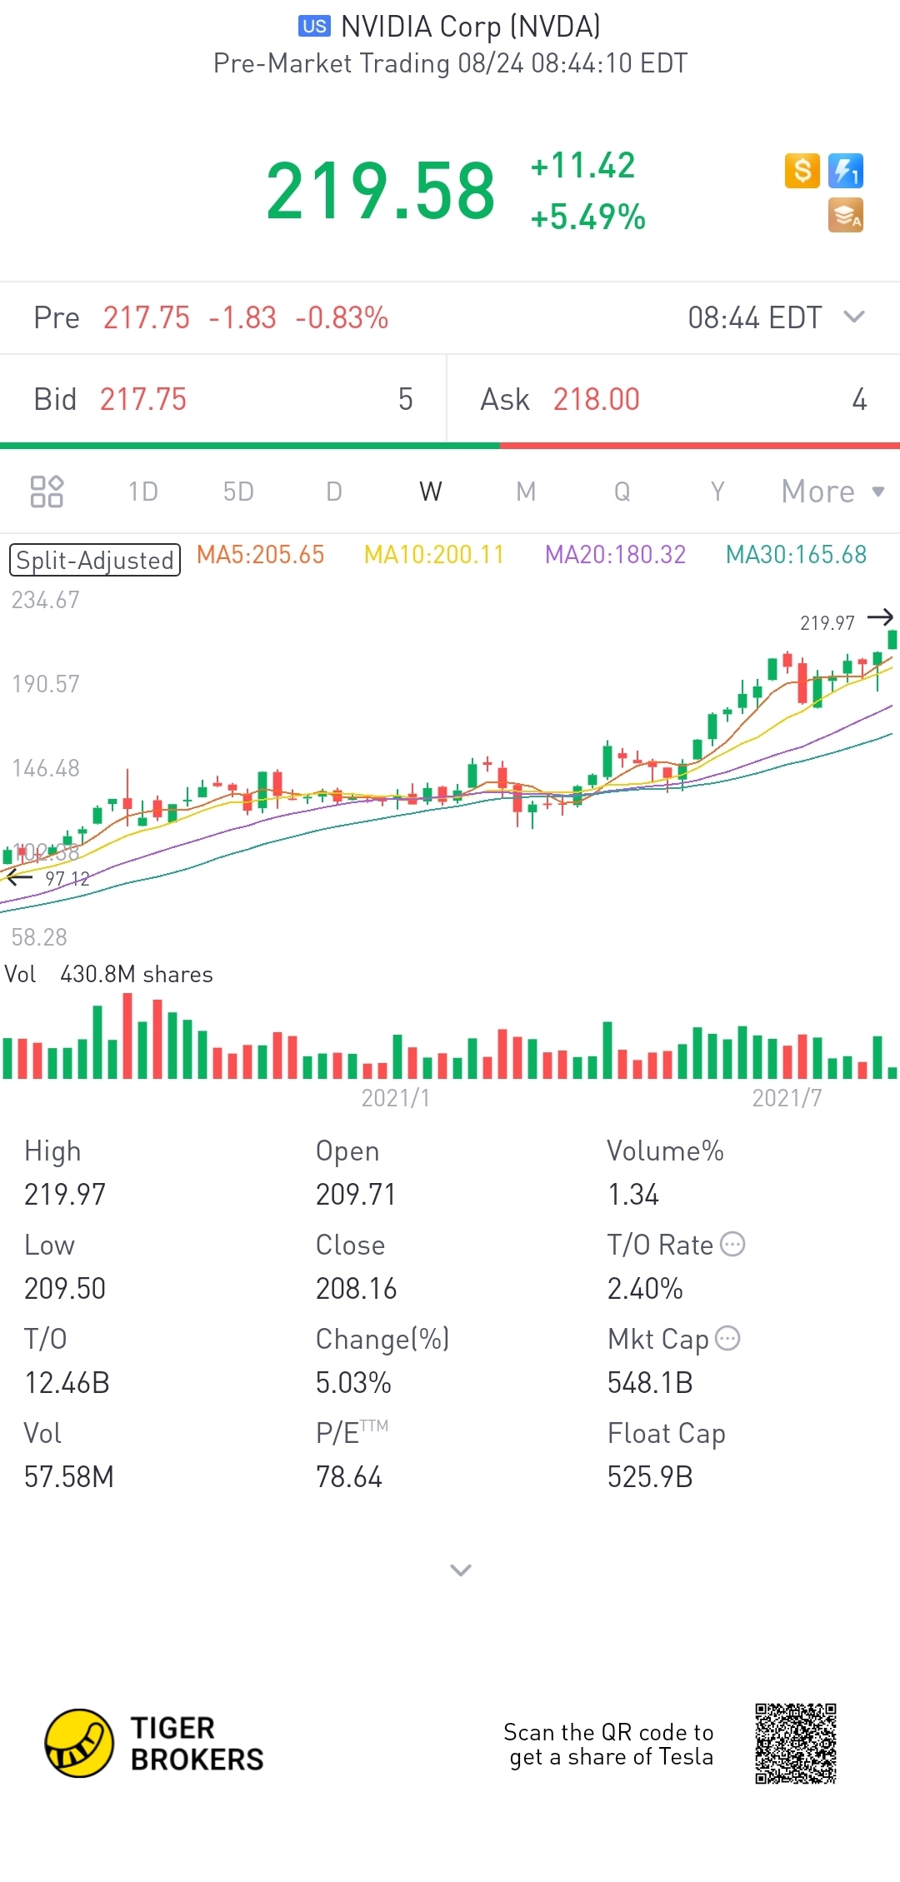Tap the main price 219.58
The image size is (900, 1882).
tap(381, 191)
